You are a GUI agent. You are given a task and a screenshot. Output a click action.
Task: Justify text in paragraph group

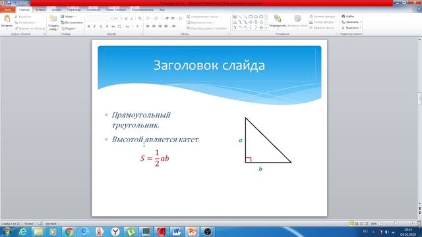tap(166, 26)
